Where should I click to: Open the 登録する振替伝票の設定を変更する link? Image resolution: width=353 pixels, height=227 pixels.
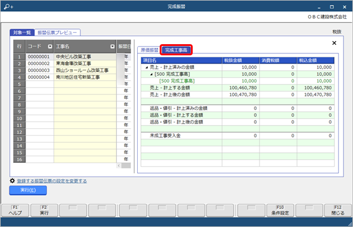(x=52, y=181)
